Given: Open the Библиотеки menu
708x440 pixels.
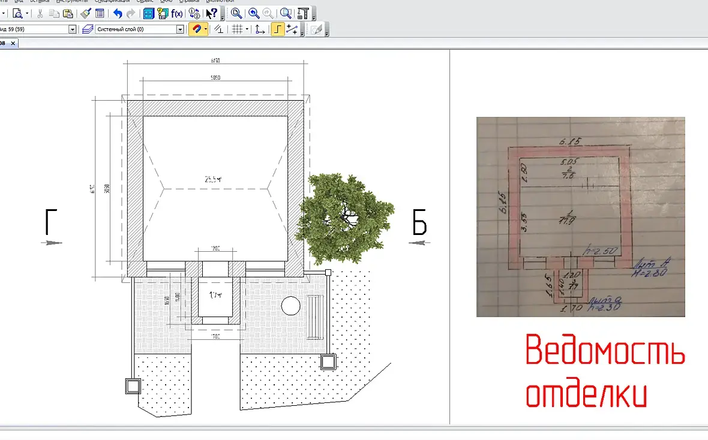Looking at the screenshot, I should 220,1.
